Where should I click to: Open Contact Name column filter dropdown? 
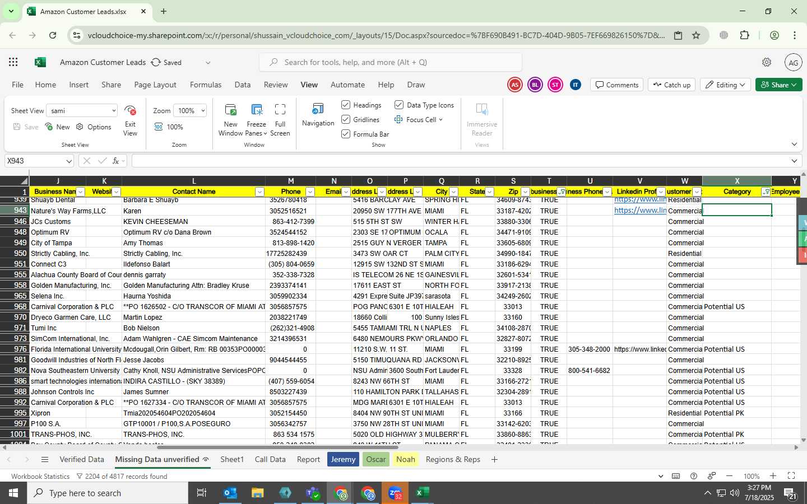pos(259,192)
